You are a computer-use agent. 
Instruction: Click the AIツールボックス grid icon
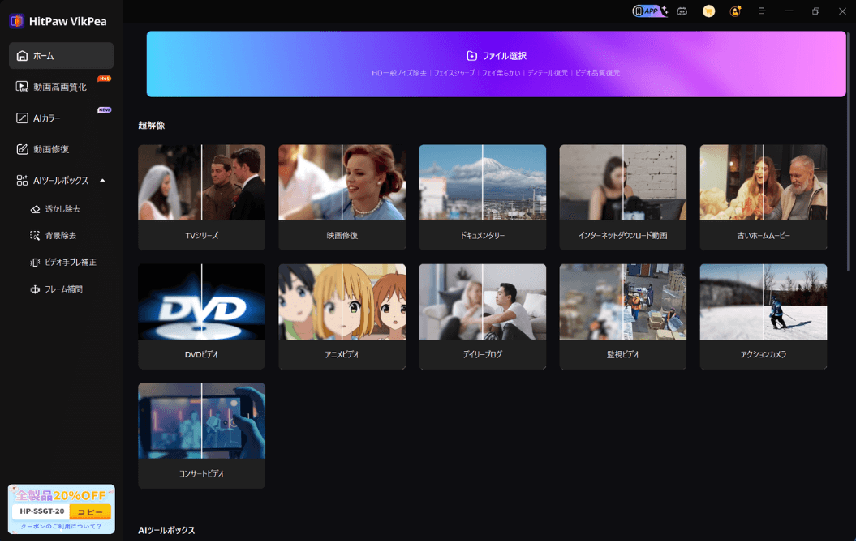click(x=22, y=181)
